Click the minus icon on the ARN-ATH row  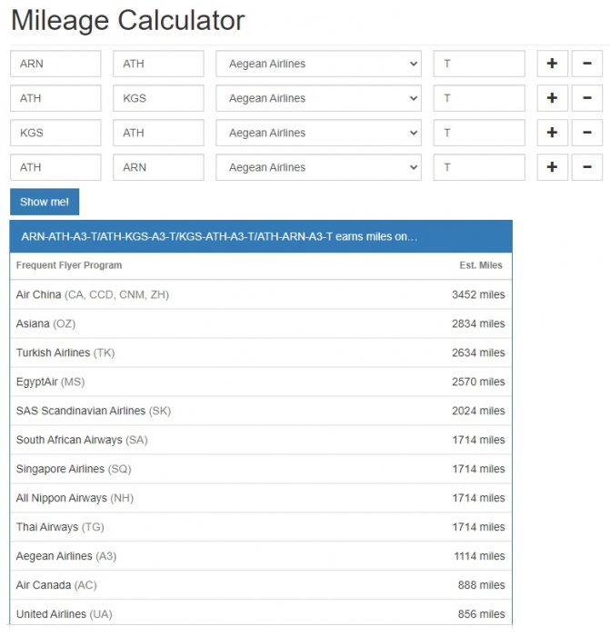click(586, 64)
